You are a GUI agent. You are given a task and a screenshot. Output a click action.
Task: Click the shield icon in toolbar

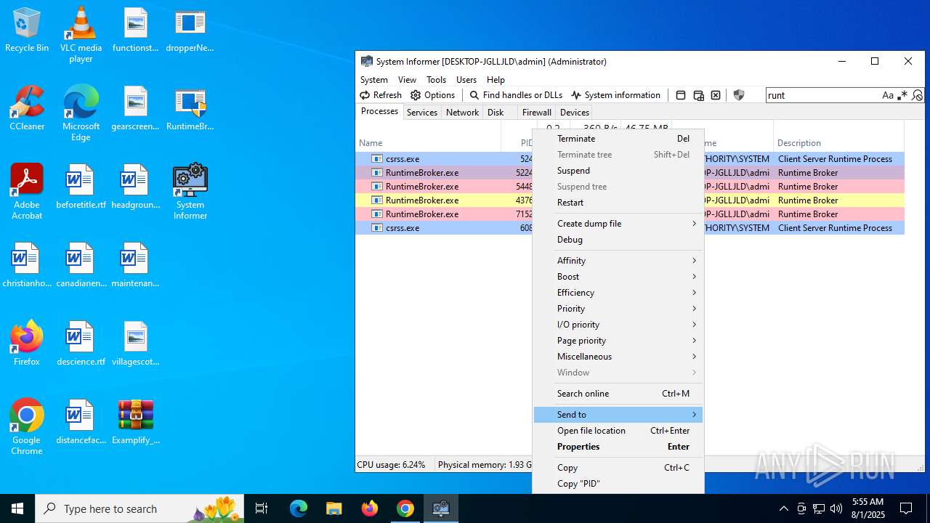(739, 95)
